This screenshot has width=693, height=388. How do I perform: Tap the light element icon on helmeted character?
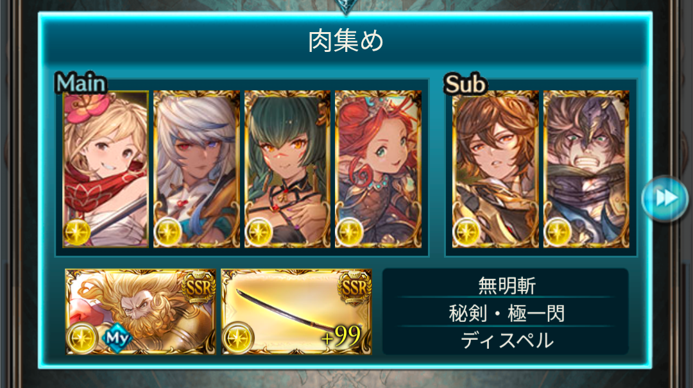(558, 232)
